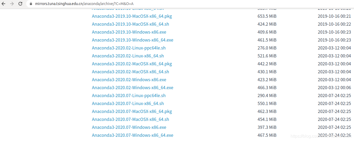Download Anaconda3-2020.07-Windows-x86_64.exe
The height and width of the screenshot is (141, 354).
(x=133, y=135)
